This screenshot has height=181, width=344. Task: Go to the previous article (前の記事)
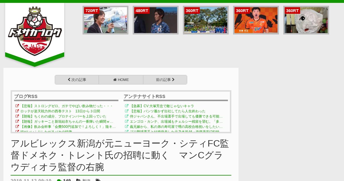(165, 80)
